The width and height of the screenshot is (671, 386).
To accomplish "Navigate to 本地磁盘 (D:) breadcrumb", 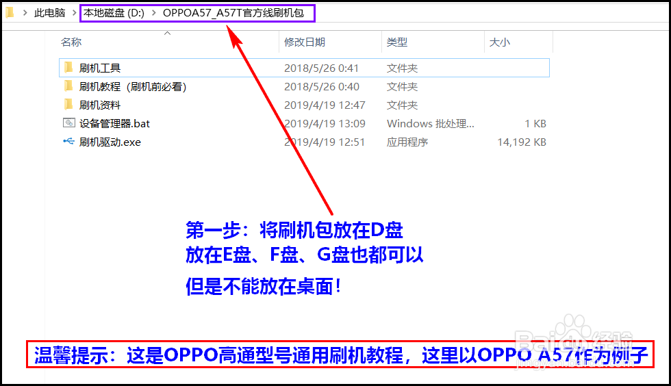I will click(114, 13).
